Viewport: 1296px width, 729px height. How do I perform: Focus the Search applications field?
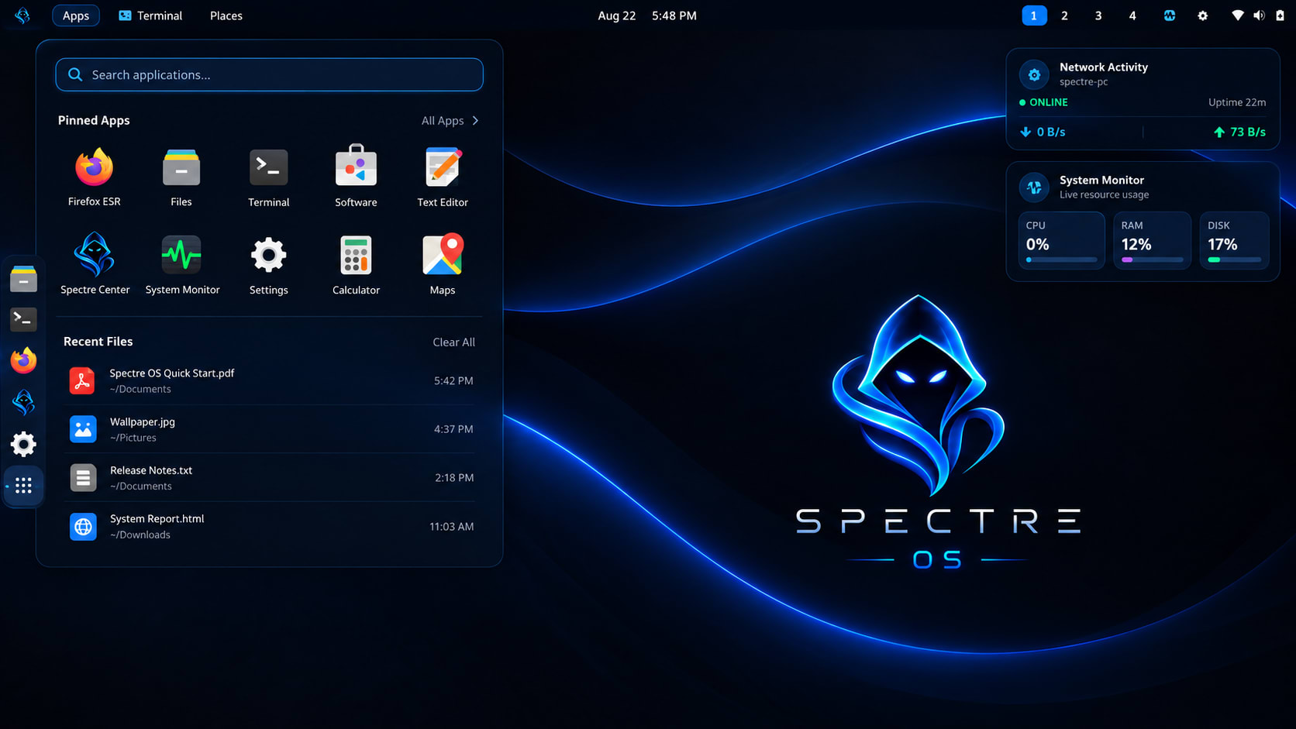click(x=269, y=74)
